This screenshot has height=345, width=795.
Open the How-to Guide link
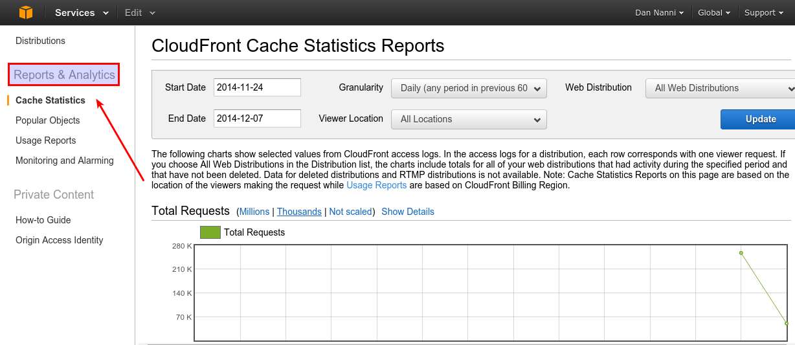point(43,220)
